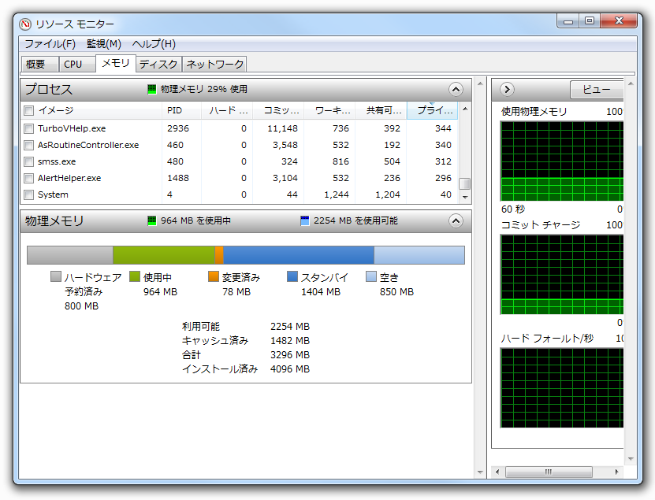Check the TurboVHelp.exe checkbox
The height and width of the screenshot is (500, 655).
pos(29,128)
